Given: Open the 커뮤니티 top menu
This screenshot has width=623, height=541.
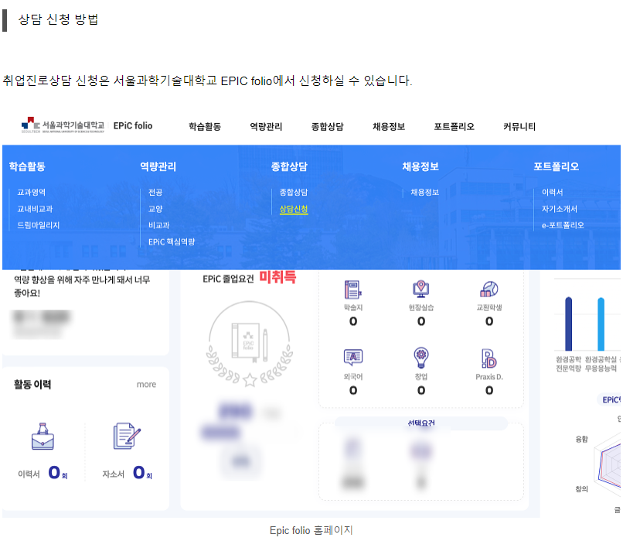Looking at the screenshot, I should point(519,126).
